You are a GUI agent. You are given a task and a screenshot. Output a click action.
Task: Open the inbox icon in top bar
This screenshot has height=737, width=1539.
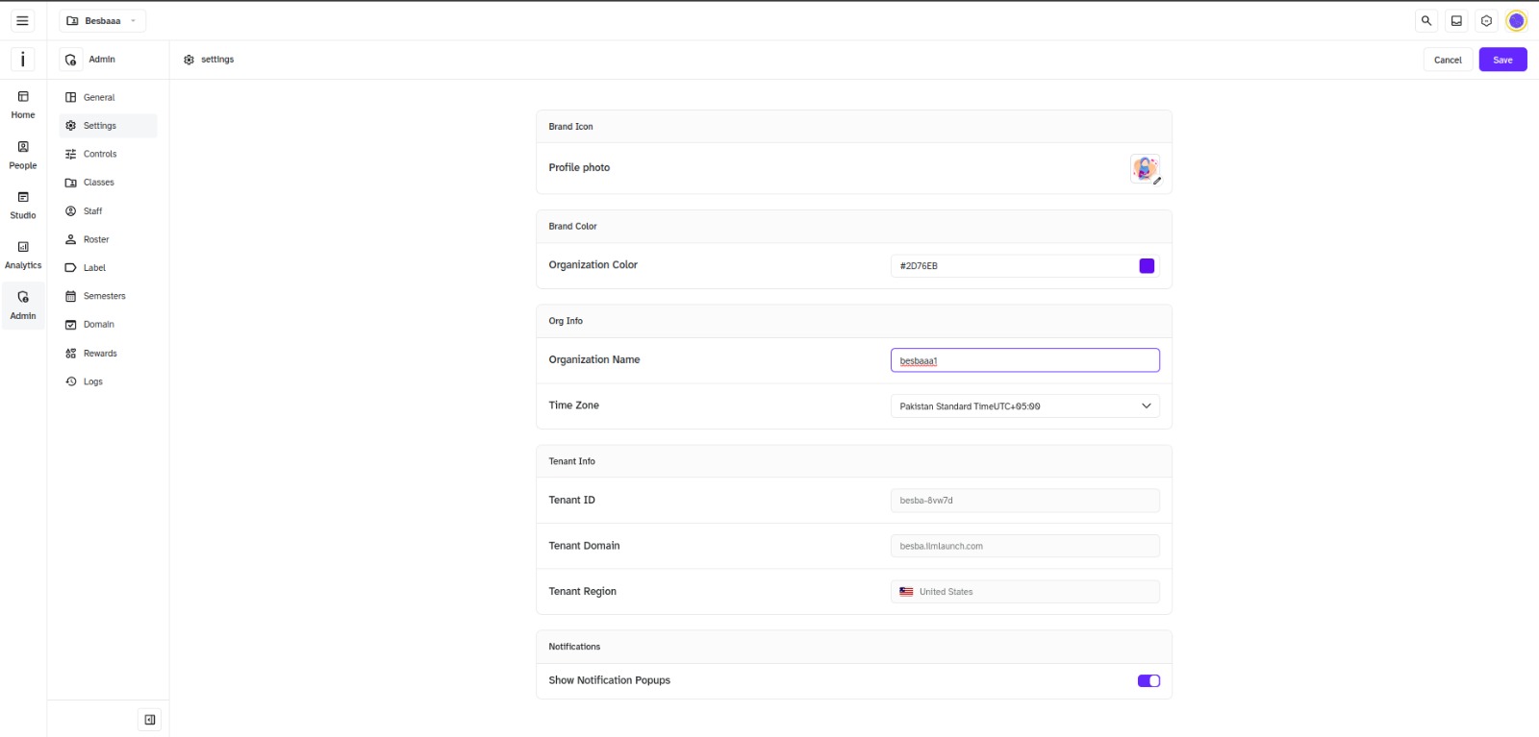tap(1456, 20)
